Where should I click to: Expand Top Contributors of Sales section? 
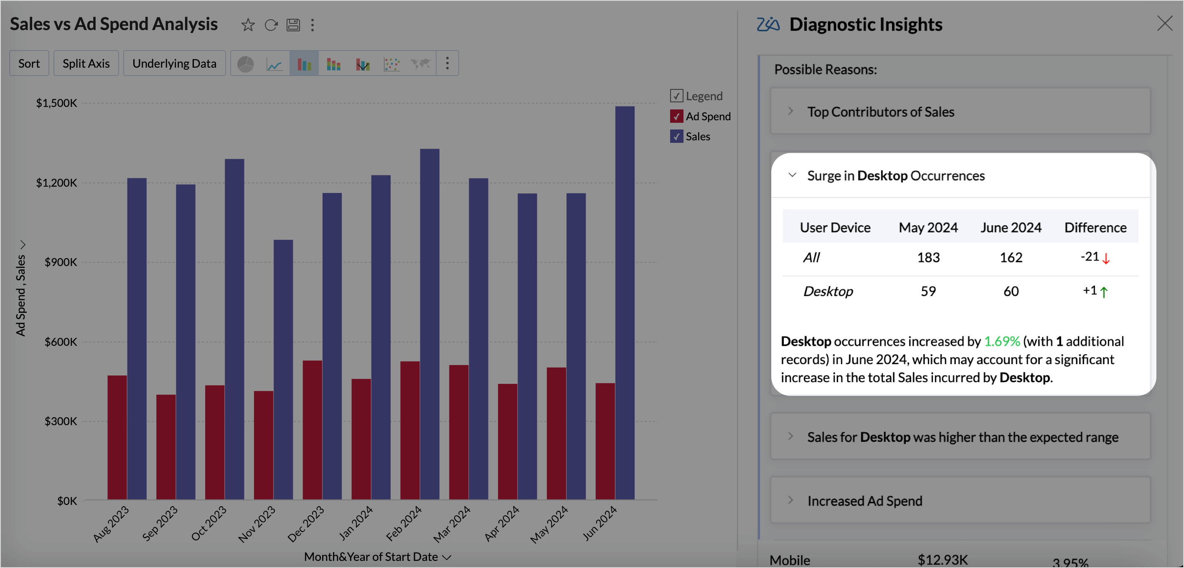click(x=880, y=112)
